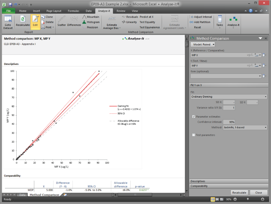Collapse the Method Comparison panel chevron
The width and height of the screenshot is (271, 204).
pos(260,38)
